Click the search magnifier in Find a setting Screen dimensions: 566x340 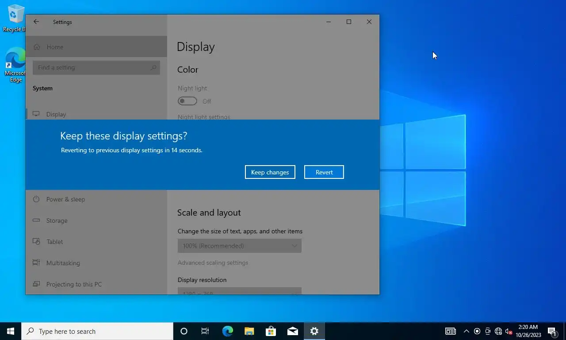point(153,68)
